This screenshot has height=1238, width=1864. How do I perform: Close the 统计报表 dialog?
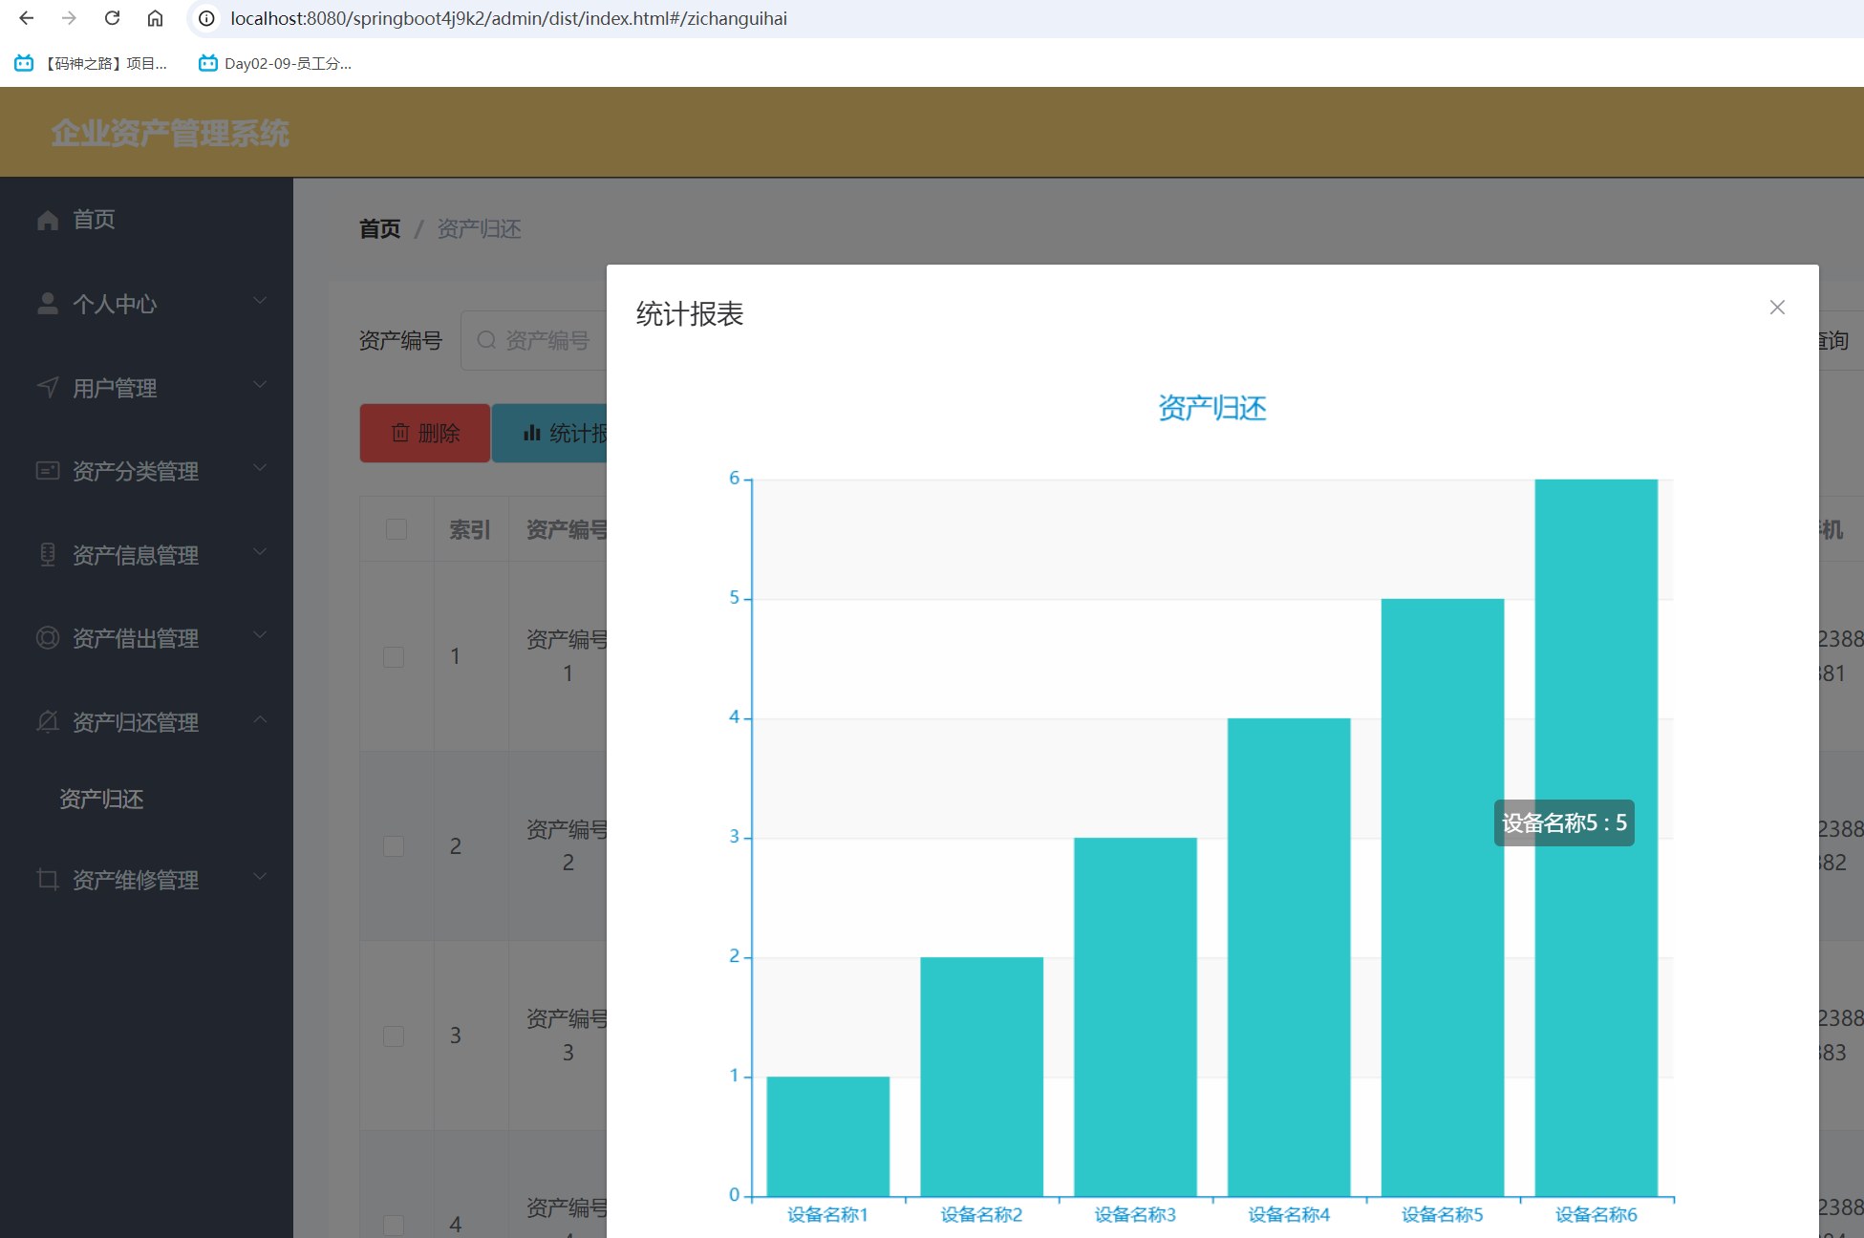1777,307
